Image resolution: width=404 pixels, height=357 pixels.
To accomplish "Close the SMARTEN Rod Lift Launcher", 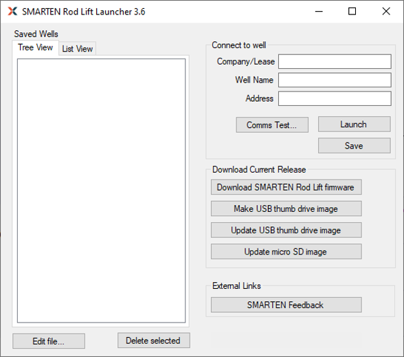I will click(386, 11).
